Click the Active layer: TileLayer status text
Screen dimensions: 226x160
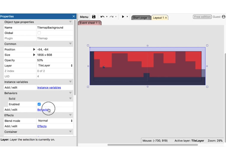pos(189,140)
